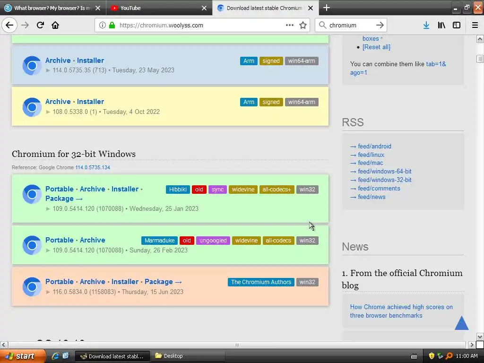This screenshot has width=484, height=363.
Task: Click the vertical scrollbar down arrow
Action: pyautogui.click(x=480, y=337)
